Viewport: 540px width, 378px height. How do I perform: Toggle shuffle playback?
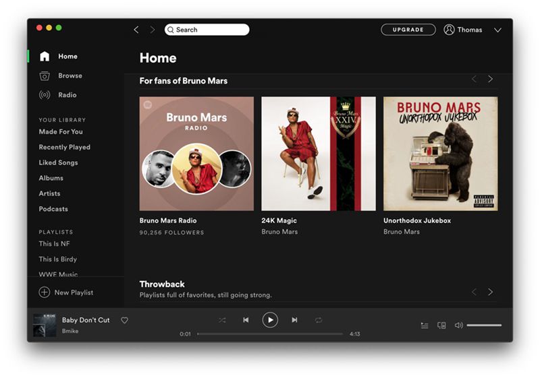[x=222, y=320]
